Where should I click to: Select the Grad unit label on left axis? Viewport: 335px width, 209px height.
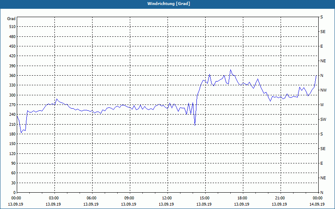[11, 19]
